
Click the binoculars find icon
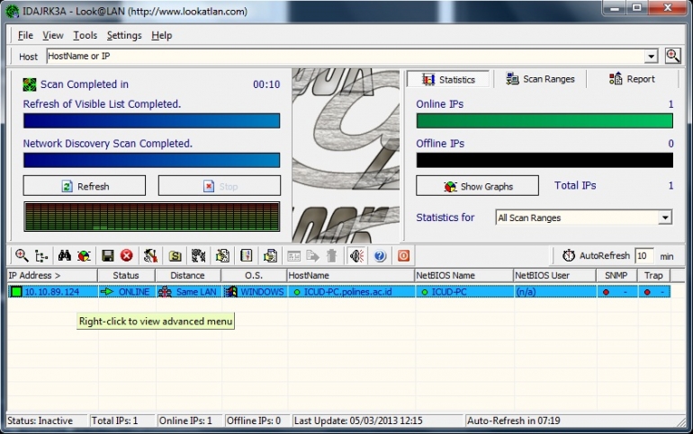(65, 255)
